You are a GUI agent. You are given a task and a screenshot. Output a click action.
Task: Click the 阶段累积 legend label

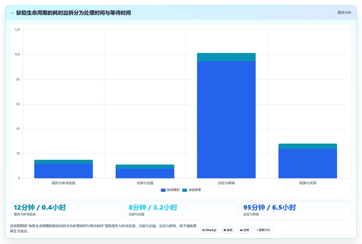point(173,190)
